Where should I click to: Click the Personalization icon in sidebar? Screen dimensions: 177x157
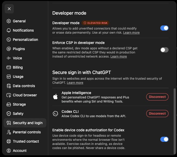9,40
